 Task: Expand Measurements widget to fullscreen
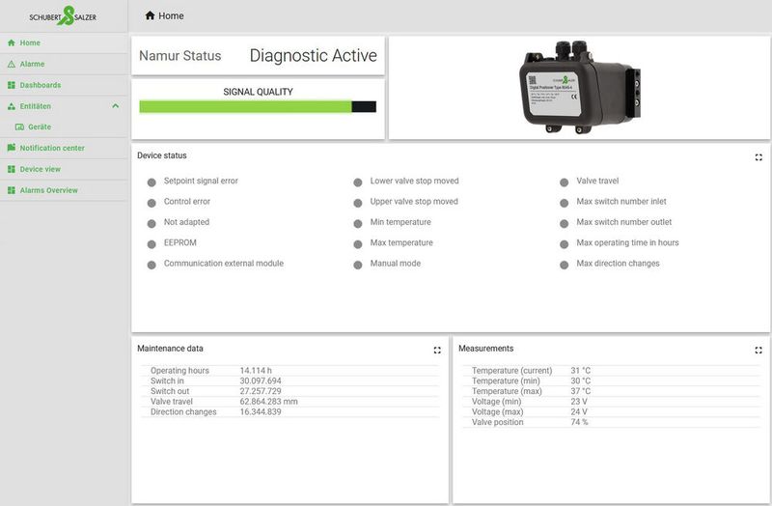click(x=758, y=351)
